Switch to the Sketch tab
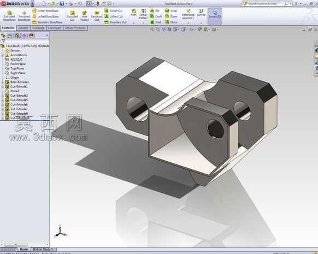The width and height of the screenshot is (318, 254). [x=23, y=28]
